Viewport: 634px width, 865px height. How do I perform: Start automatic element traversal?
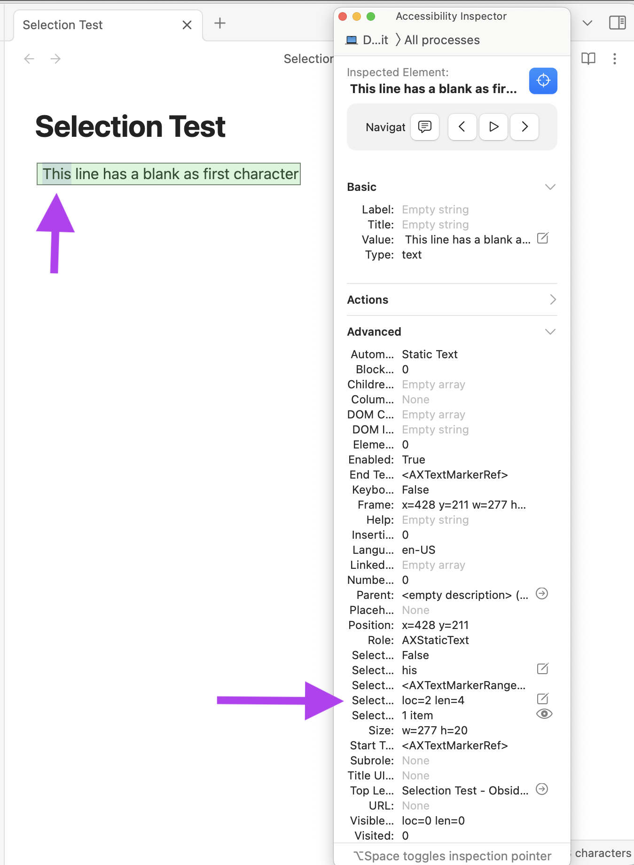tap(493, 127)
